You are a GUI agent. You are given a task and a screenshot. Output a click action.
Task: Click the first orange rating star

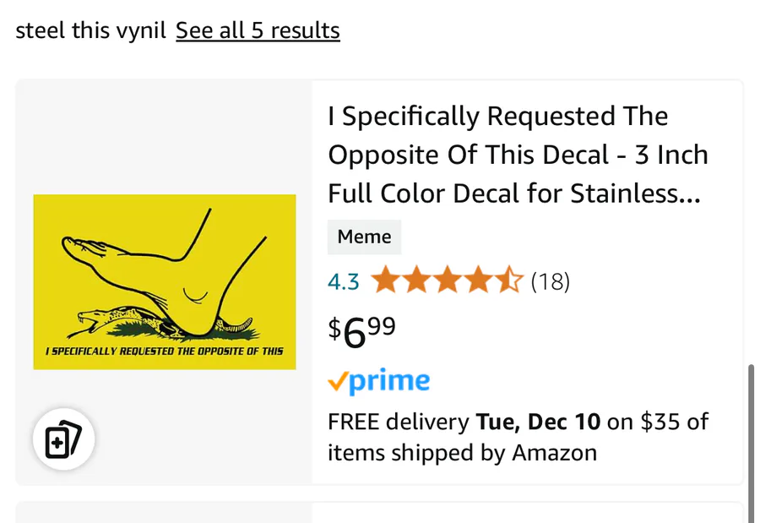coord(385,281)
